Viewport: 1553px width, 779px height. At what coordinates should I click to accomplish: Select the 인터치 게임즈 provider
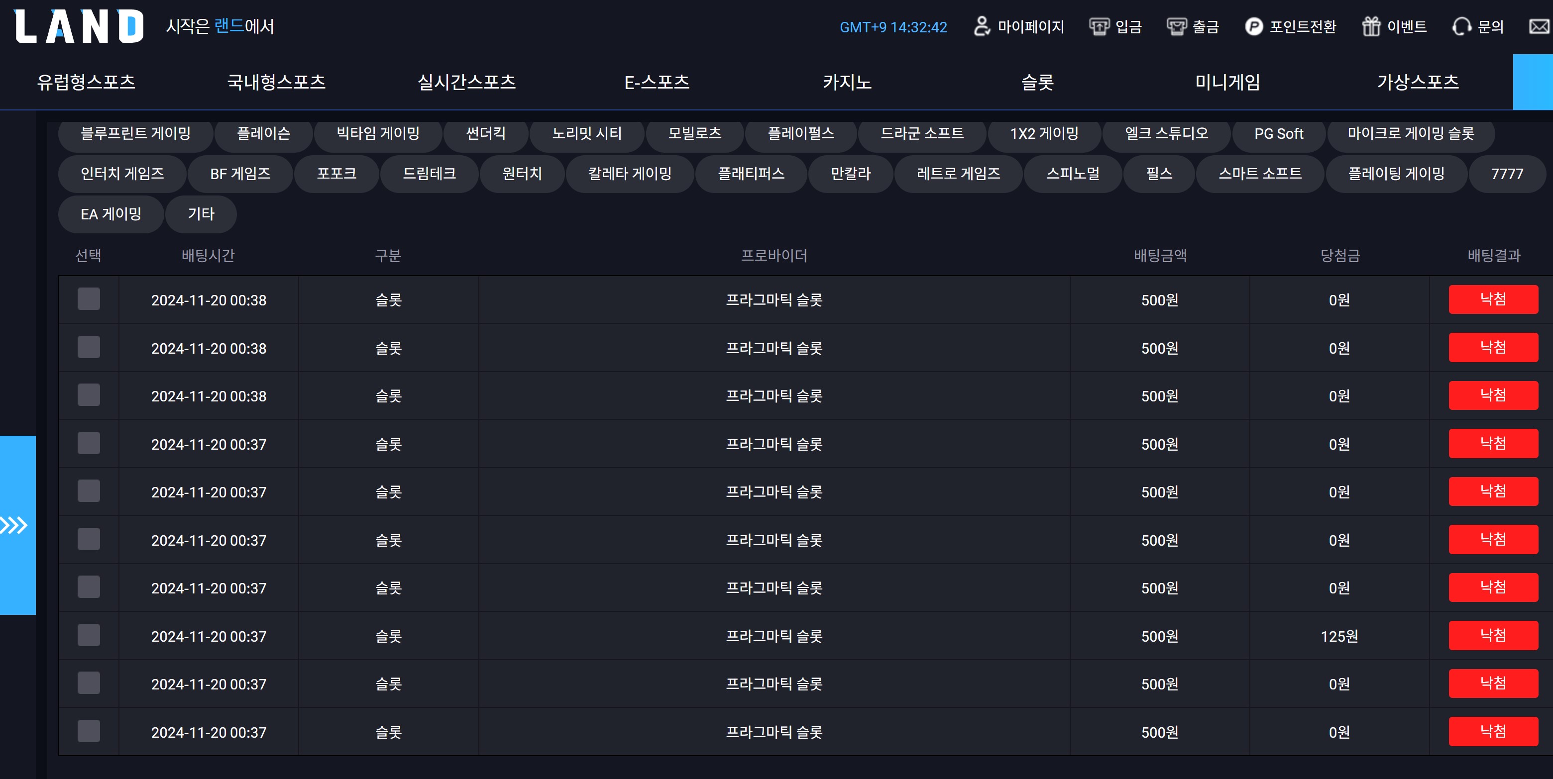[122, 174]
